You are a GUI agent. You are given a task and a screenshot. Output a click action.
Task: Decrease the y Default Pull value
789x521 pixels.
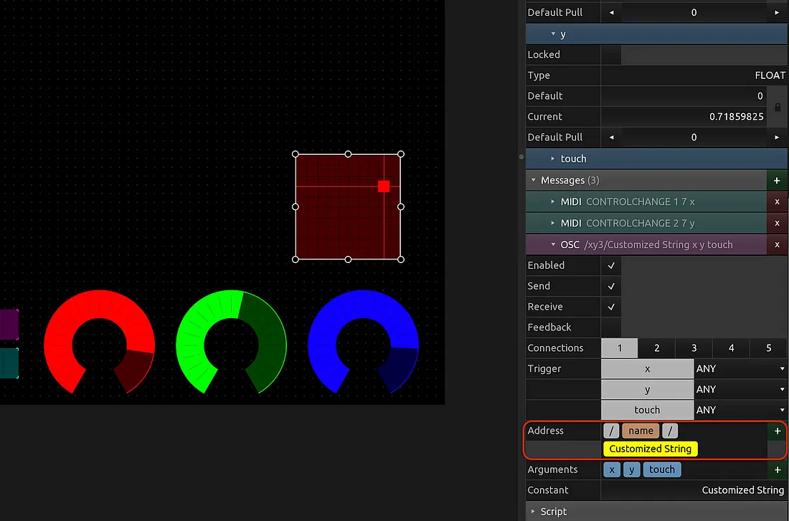tap(611, 138)
